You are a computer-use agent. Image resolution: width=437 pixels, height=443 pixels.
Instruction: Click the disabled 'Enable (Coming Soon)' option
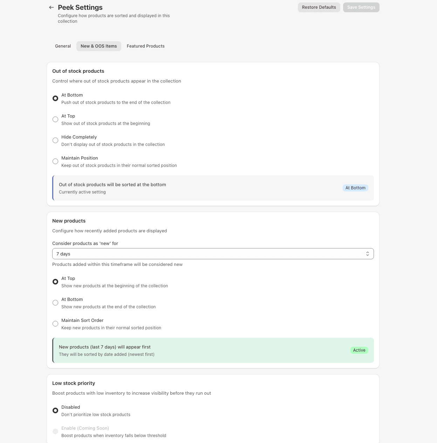55,431
